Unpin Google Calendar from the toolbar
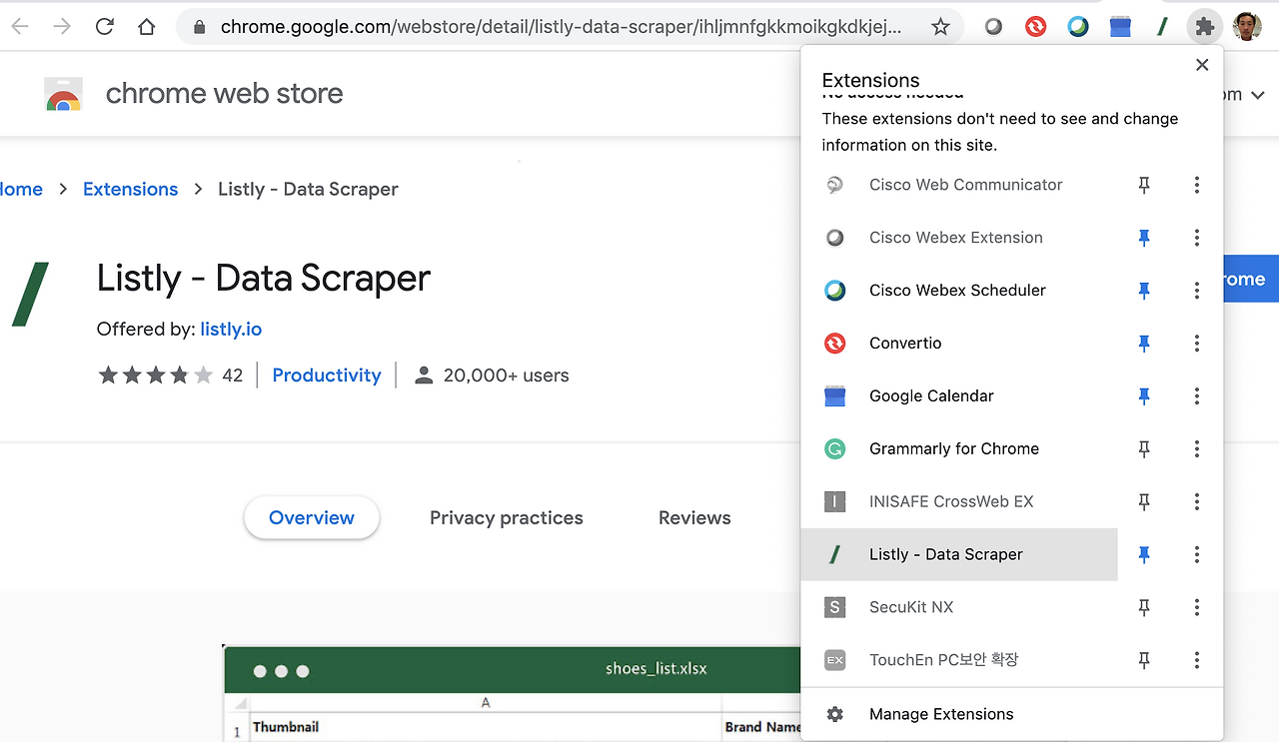1279x742 pixels. tap(1144, 396)
